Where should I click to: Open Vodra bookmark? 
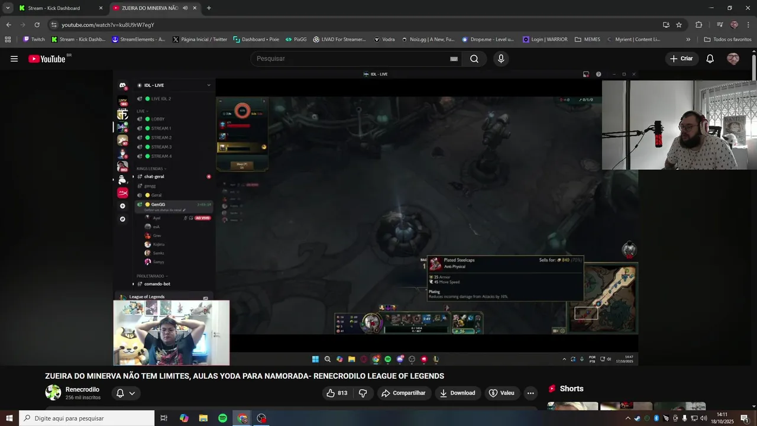384,39
